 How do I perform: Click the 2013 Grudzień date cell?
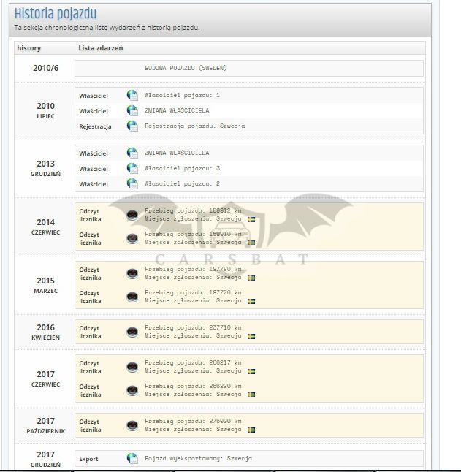point(45,168)
